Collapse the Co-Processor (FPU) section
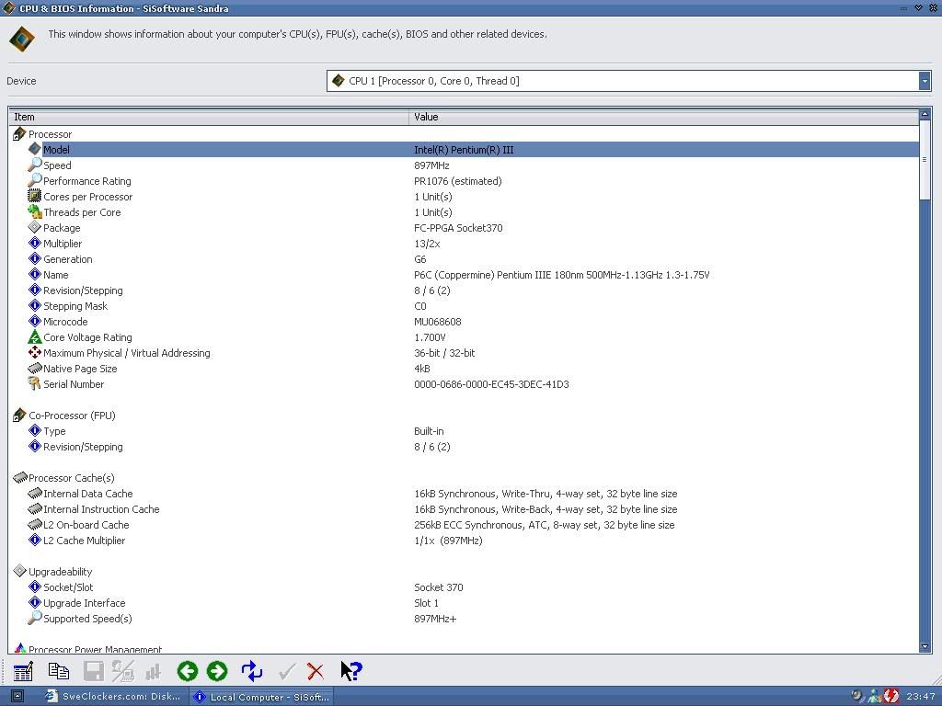Image resolution: width=942 pixels, height=706 pixels. (19, 416)
